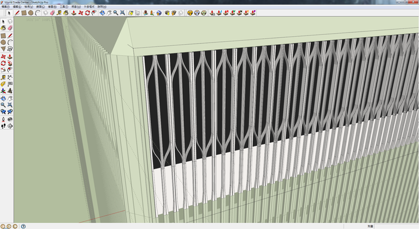Activate the Walk footprints tool

tap(3, 126)
